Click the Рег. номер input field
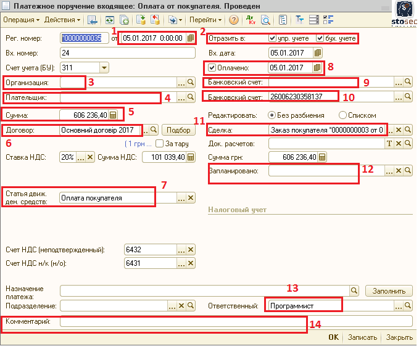The width and height of the screenshot is (419, 346). [x=84, y=38]
